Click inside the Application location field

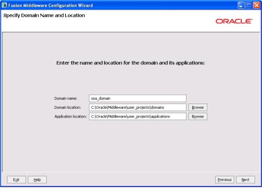click(137, 116)
